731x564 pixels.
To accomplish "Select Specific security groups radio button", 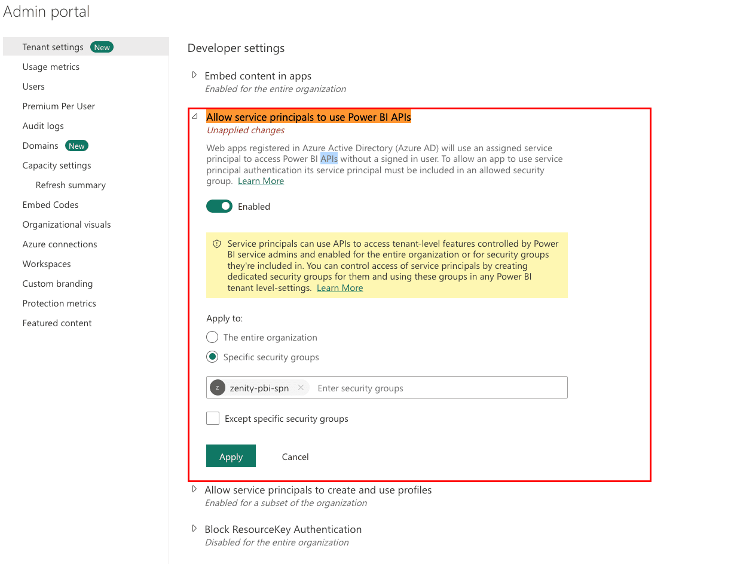I will pos(212,357).
